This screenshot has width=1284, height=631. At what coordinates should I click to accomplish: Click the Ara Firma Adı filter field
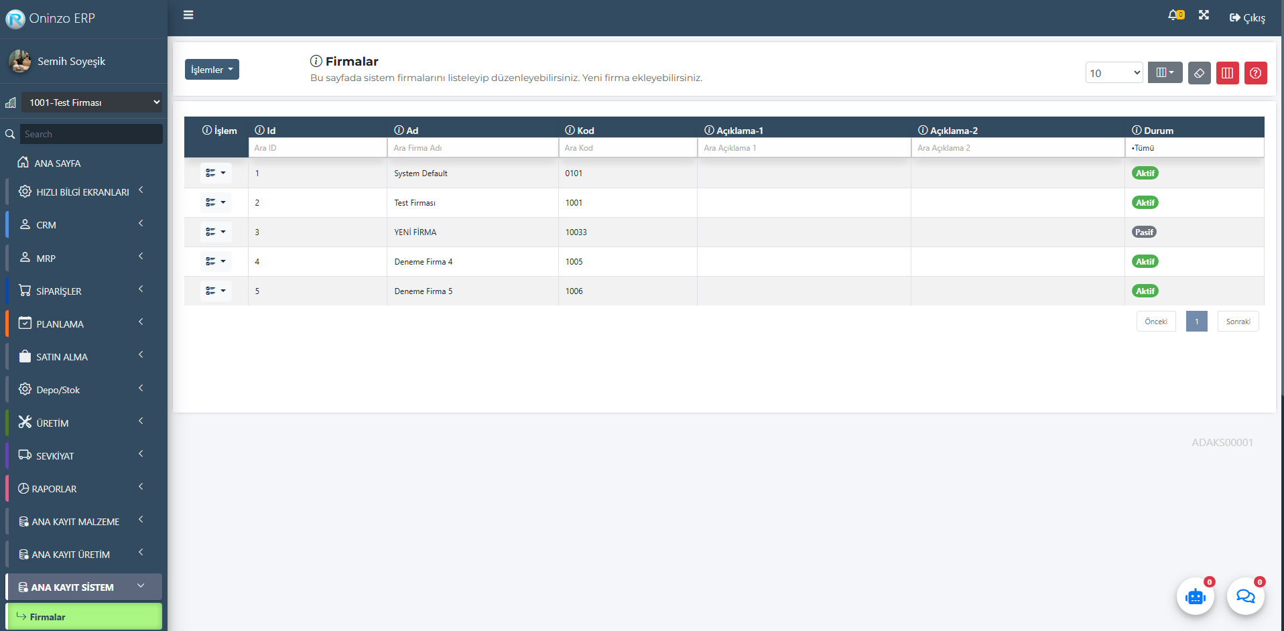coord(472,148)
